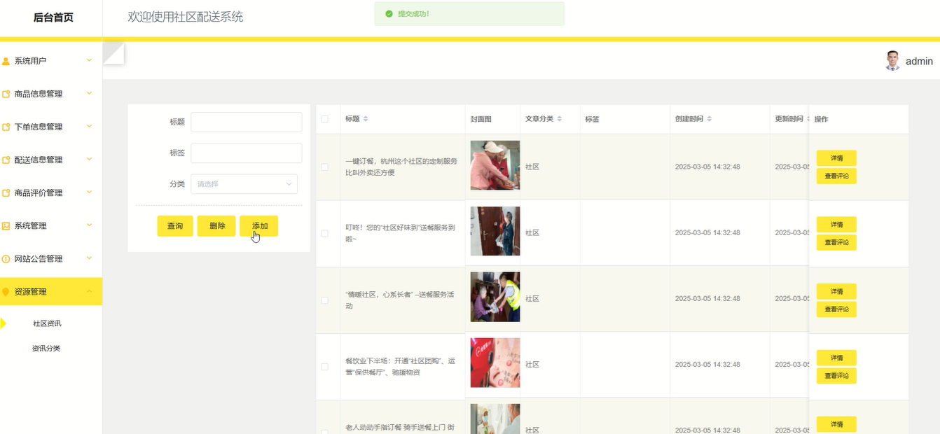Collapse the 资源管理 menu chevron
Image resolution: width=940 pixels, height=434 pixels.
click(x=89, y=290)
